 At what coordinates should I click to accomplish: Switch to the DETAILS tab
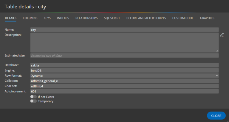coord(10,18)
